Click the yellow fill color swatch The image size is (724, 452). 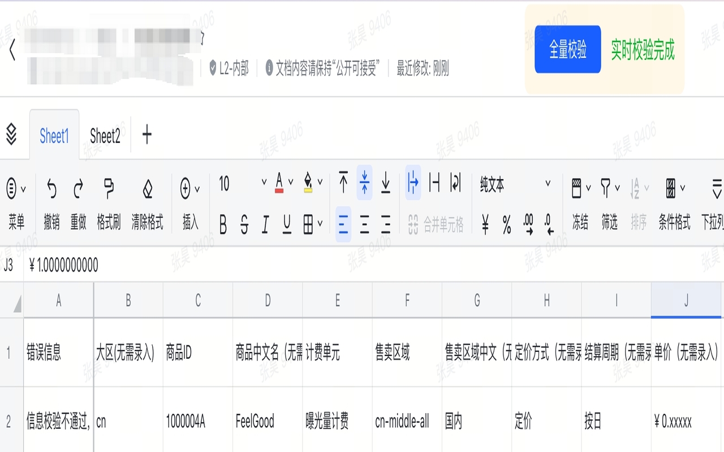coord(308,183)
